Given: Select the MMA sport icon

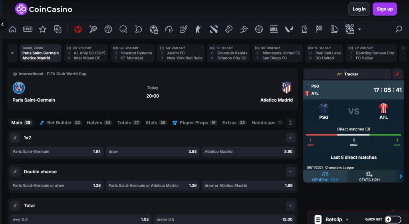Looking at the screenshot, I should (274, 29).
